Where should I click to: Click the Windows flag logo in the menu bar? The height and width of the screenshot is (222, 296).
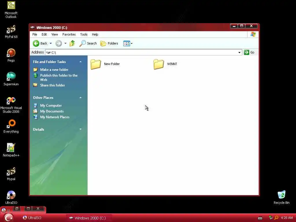point(253,34)
